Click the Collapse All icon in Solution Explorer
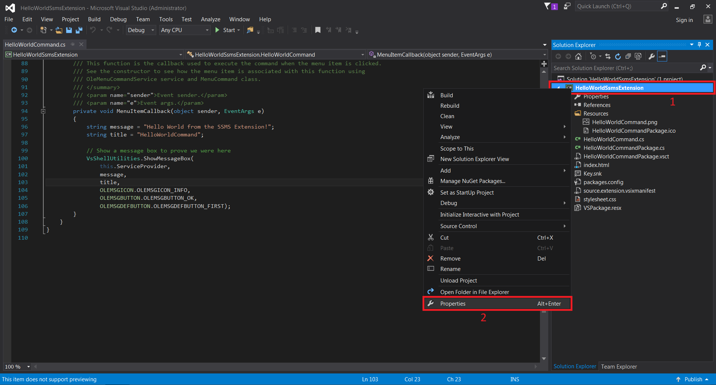This screenshot has height=385, width=716. [x=628, y=56]
